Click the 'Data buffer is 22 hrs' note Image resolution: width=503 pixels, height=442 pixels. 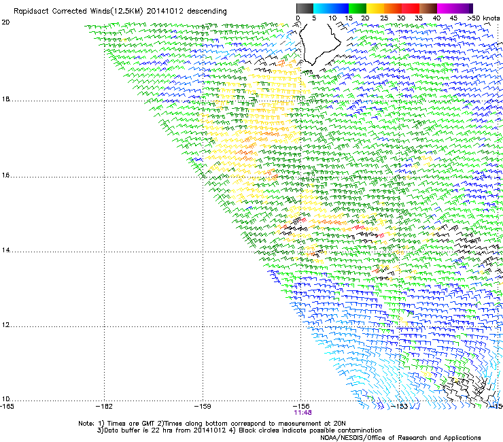coord(162,430)
